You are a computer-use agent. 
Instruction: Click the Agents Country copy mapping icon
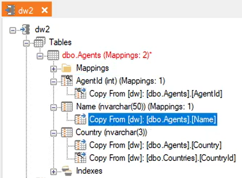coord(81,144)
